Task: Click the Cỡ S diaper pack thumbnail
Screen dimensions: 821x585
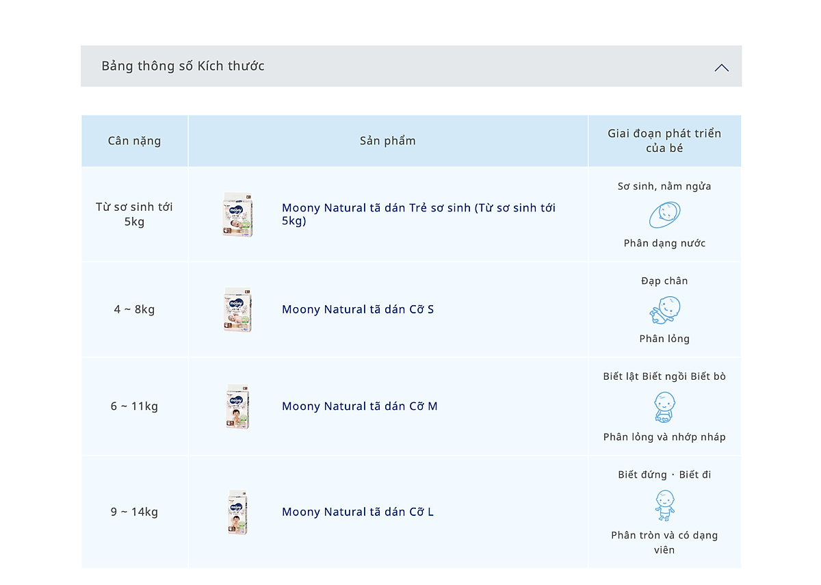Action: pos(238,310)
